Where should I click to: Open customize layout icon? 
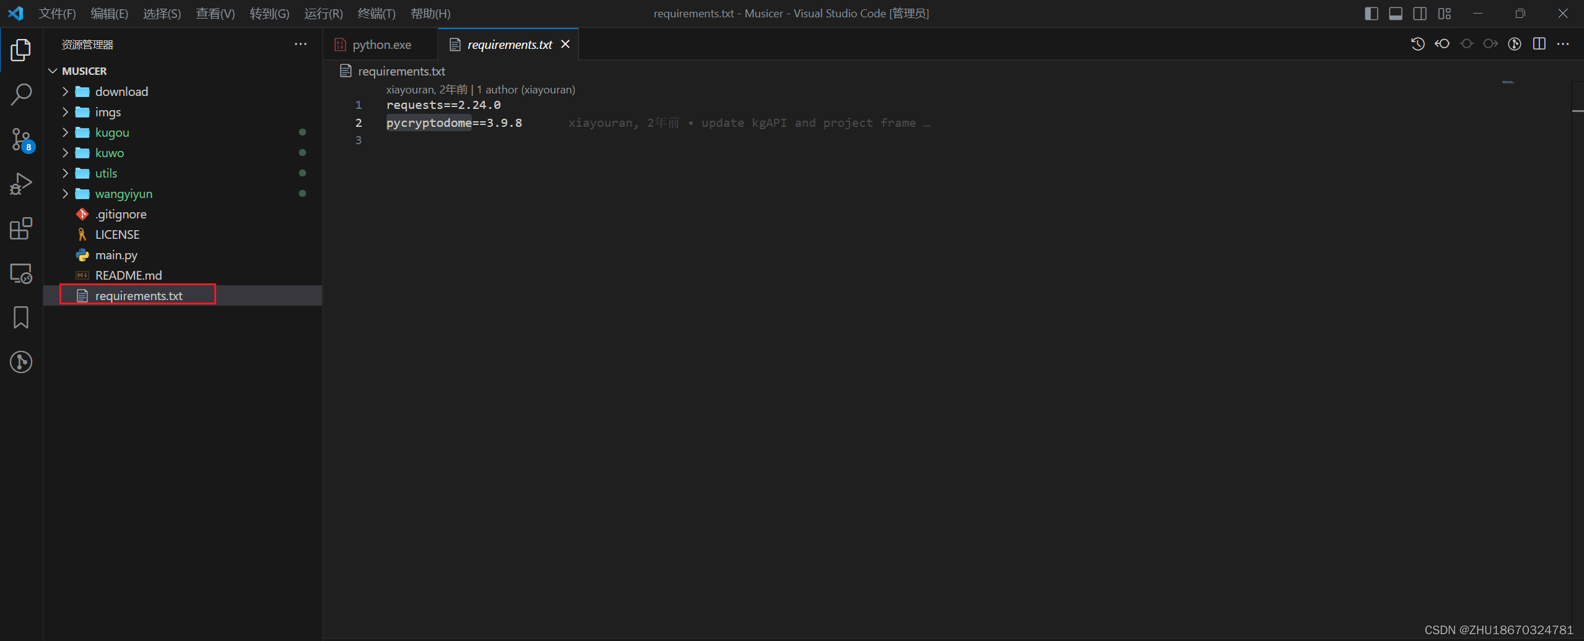[1445, 14]
